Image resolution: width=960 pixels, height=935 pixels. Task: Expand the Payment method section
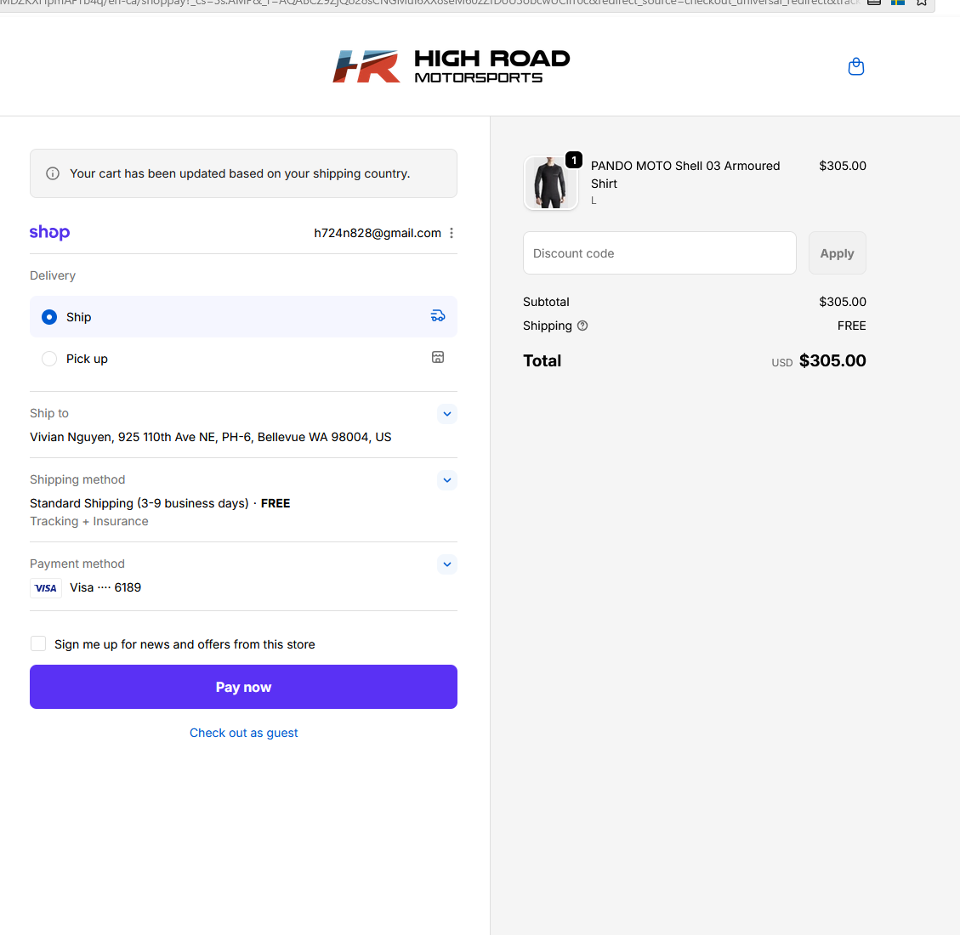(446, 564)
